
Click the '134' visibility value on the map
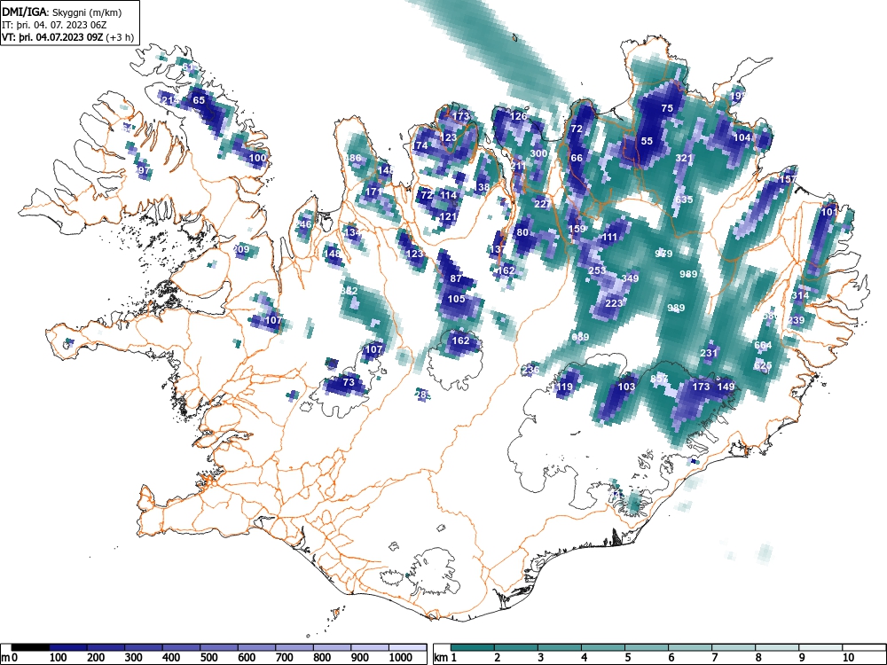coord(352,232)
